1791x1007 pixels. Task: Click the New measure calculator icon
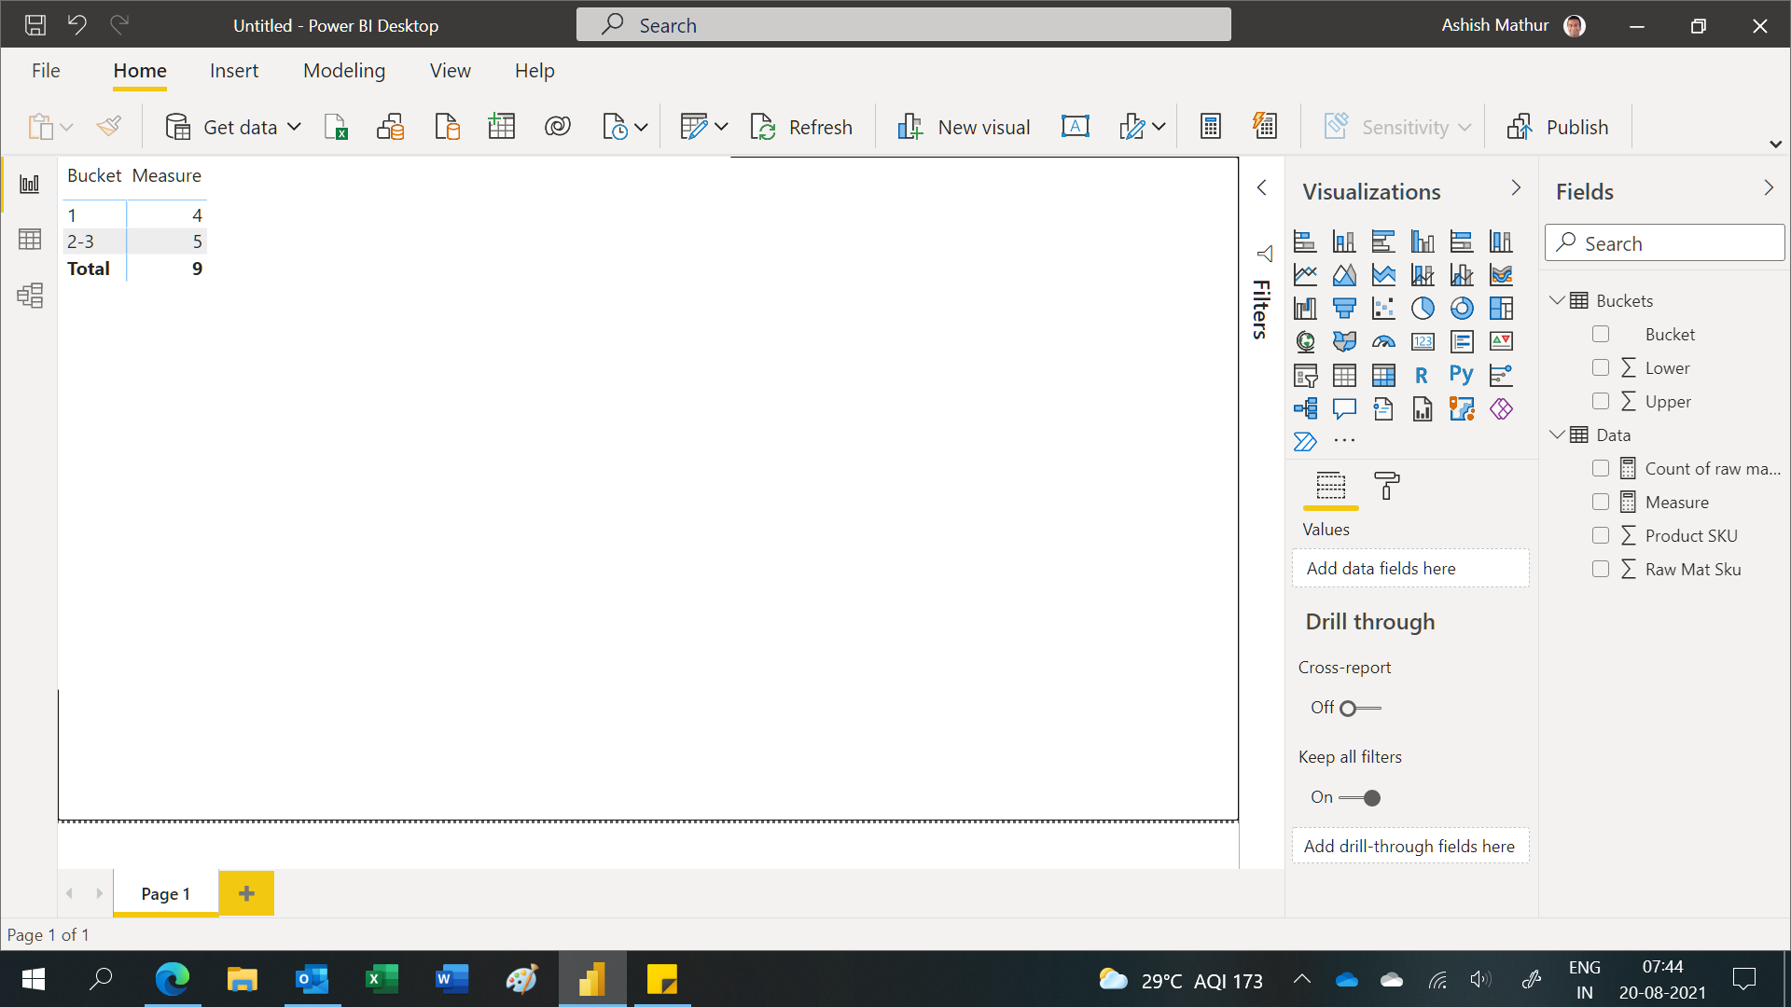point(1211,127)
